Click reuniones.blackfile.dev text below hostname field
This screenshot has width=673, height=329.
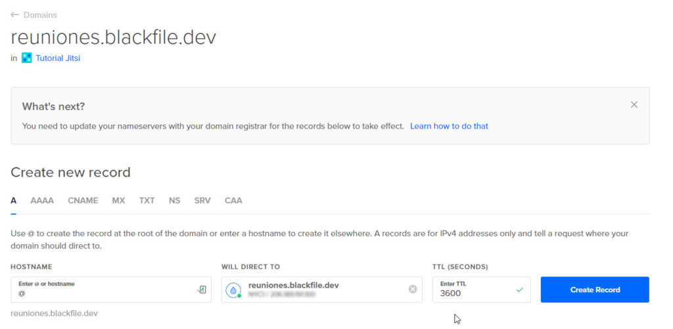(x=54, y=313)
